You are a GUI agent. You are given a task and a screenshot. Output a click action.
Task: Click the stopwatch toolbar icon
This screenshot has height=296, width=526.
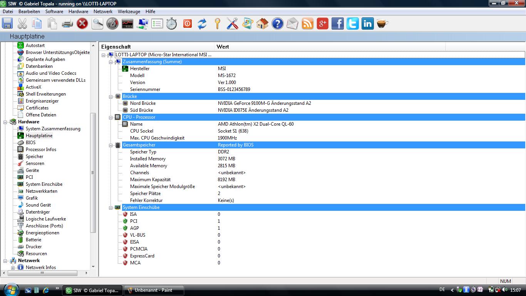tap(172, 24)
